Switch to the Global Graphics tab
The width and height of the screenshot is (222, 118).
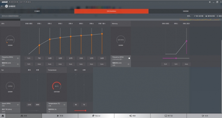37,11
